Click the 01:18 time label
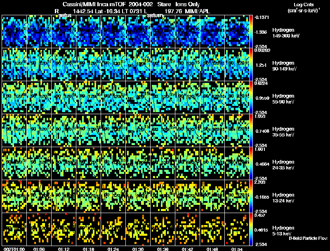Screen dimensions: 330x251 (89, 249)
